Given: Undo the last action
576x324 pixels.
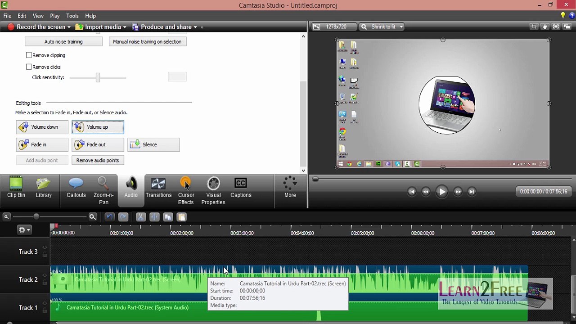Looking at the screenshot, I should 109,217.
